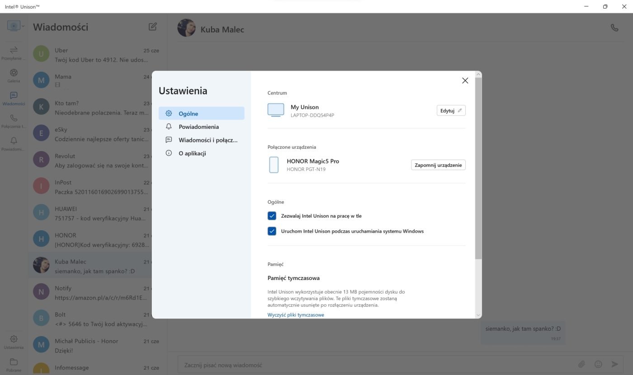
Task: Select the InPost Paczka message preview
Action: pyautogui.click(x=101, y=192)
